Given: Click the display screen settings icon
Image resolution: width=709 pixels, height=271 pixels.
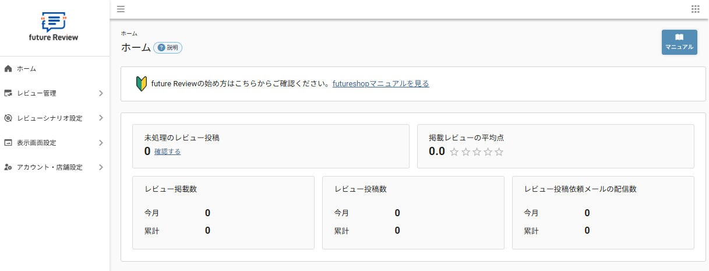Looking at the screenshot, I should tap(8, 143).
